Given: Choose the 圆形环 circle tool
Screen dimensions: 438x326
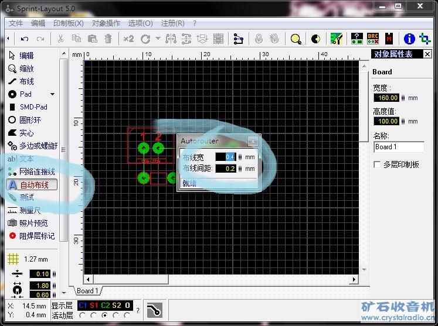Looking at the screenshot, I should [25, 120].
